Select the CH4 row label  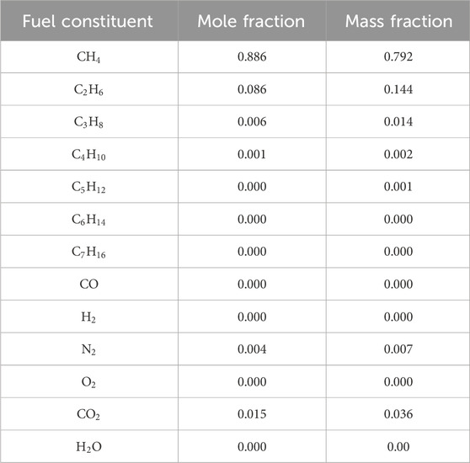pos(88,57)
